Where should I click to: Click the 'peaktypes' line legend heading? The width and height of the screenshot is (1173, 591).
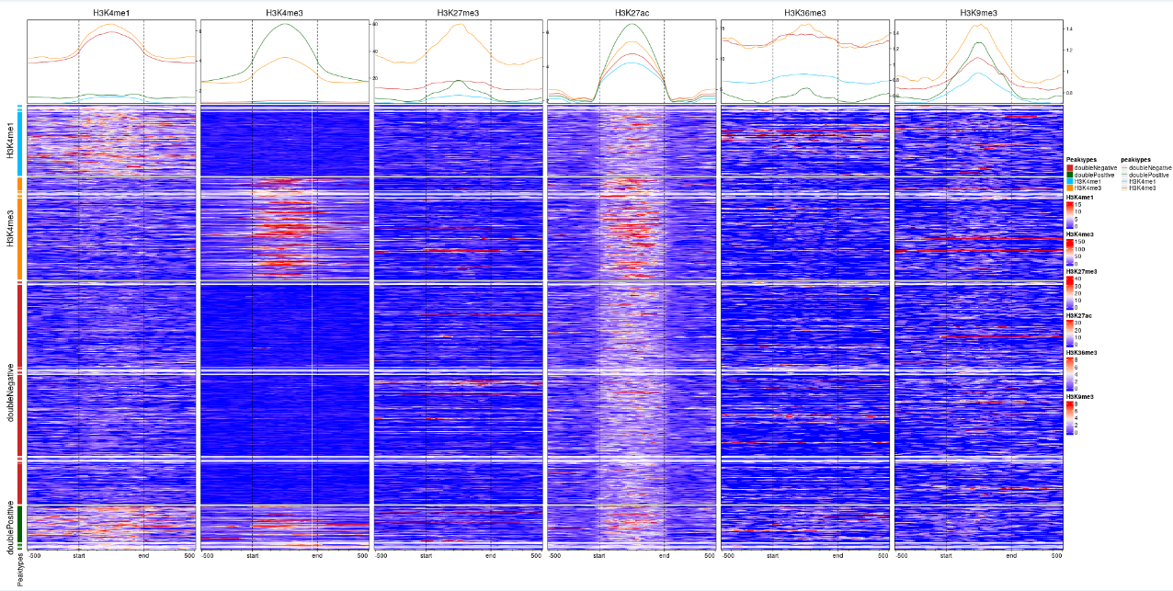1135,160
